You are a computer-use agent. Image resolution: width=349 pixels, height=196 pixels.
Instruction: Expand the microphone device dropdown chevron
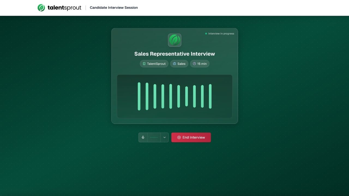tap(164, 137)
